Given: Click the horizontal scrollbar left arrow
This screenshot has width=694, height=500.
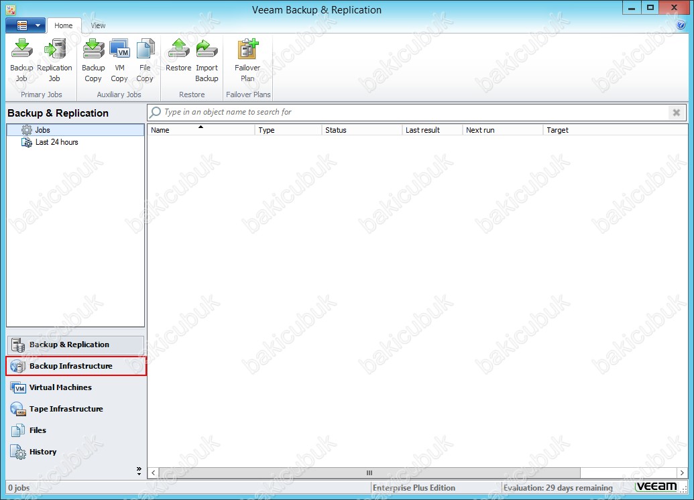Looking at the screenshot, I should (x=153, y=473).
